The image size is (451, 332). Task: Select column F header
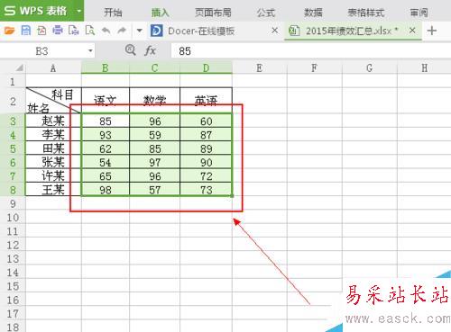(x=314, y=67)
